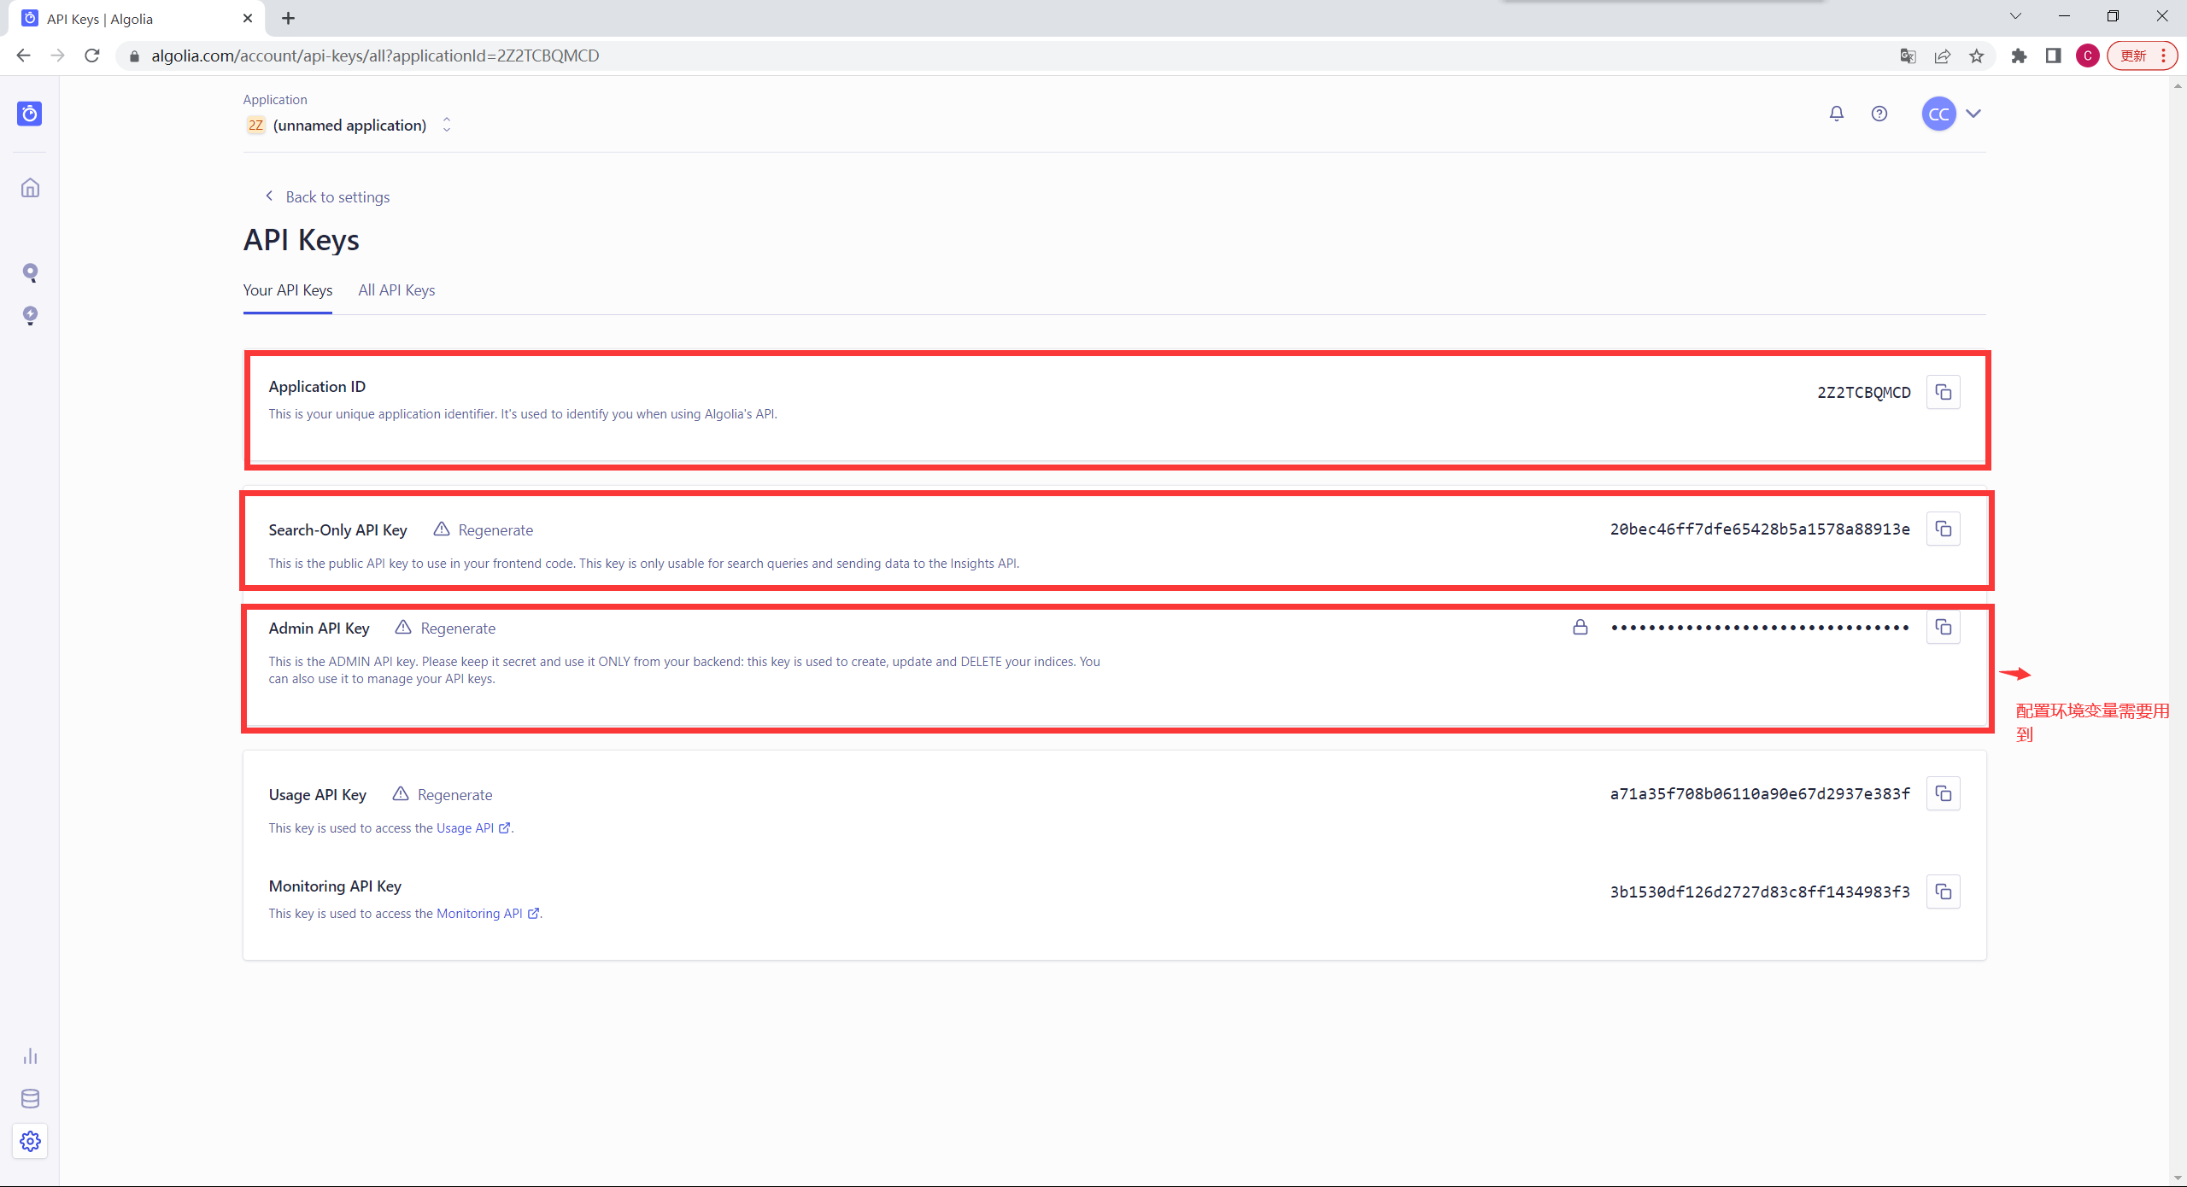Copy the Application ID value
The width and height of the screenshot is (2187, 1187).
1943,392
